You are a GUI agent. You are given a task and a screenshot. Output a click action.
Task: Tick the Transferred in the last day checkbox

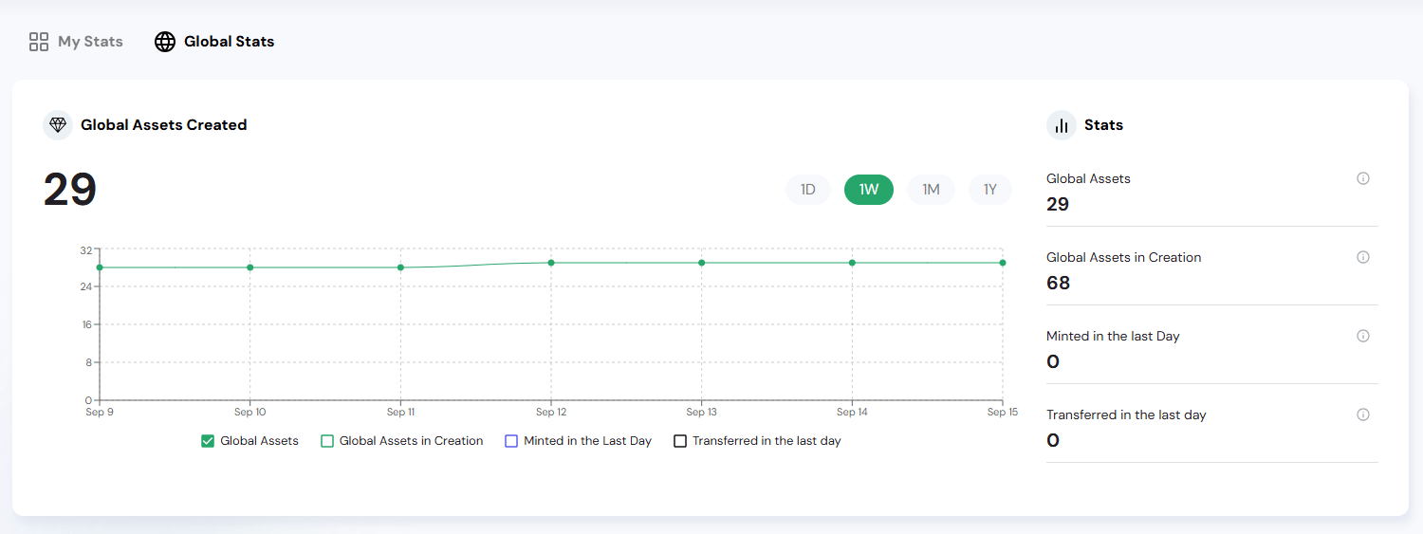(679, 441)
